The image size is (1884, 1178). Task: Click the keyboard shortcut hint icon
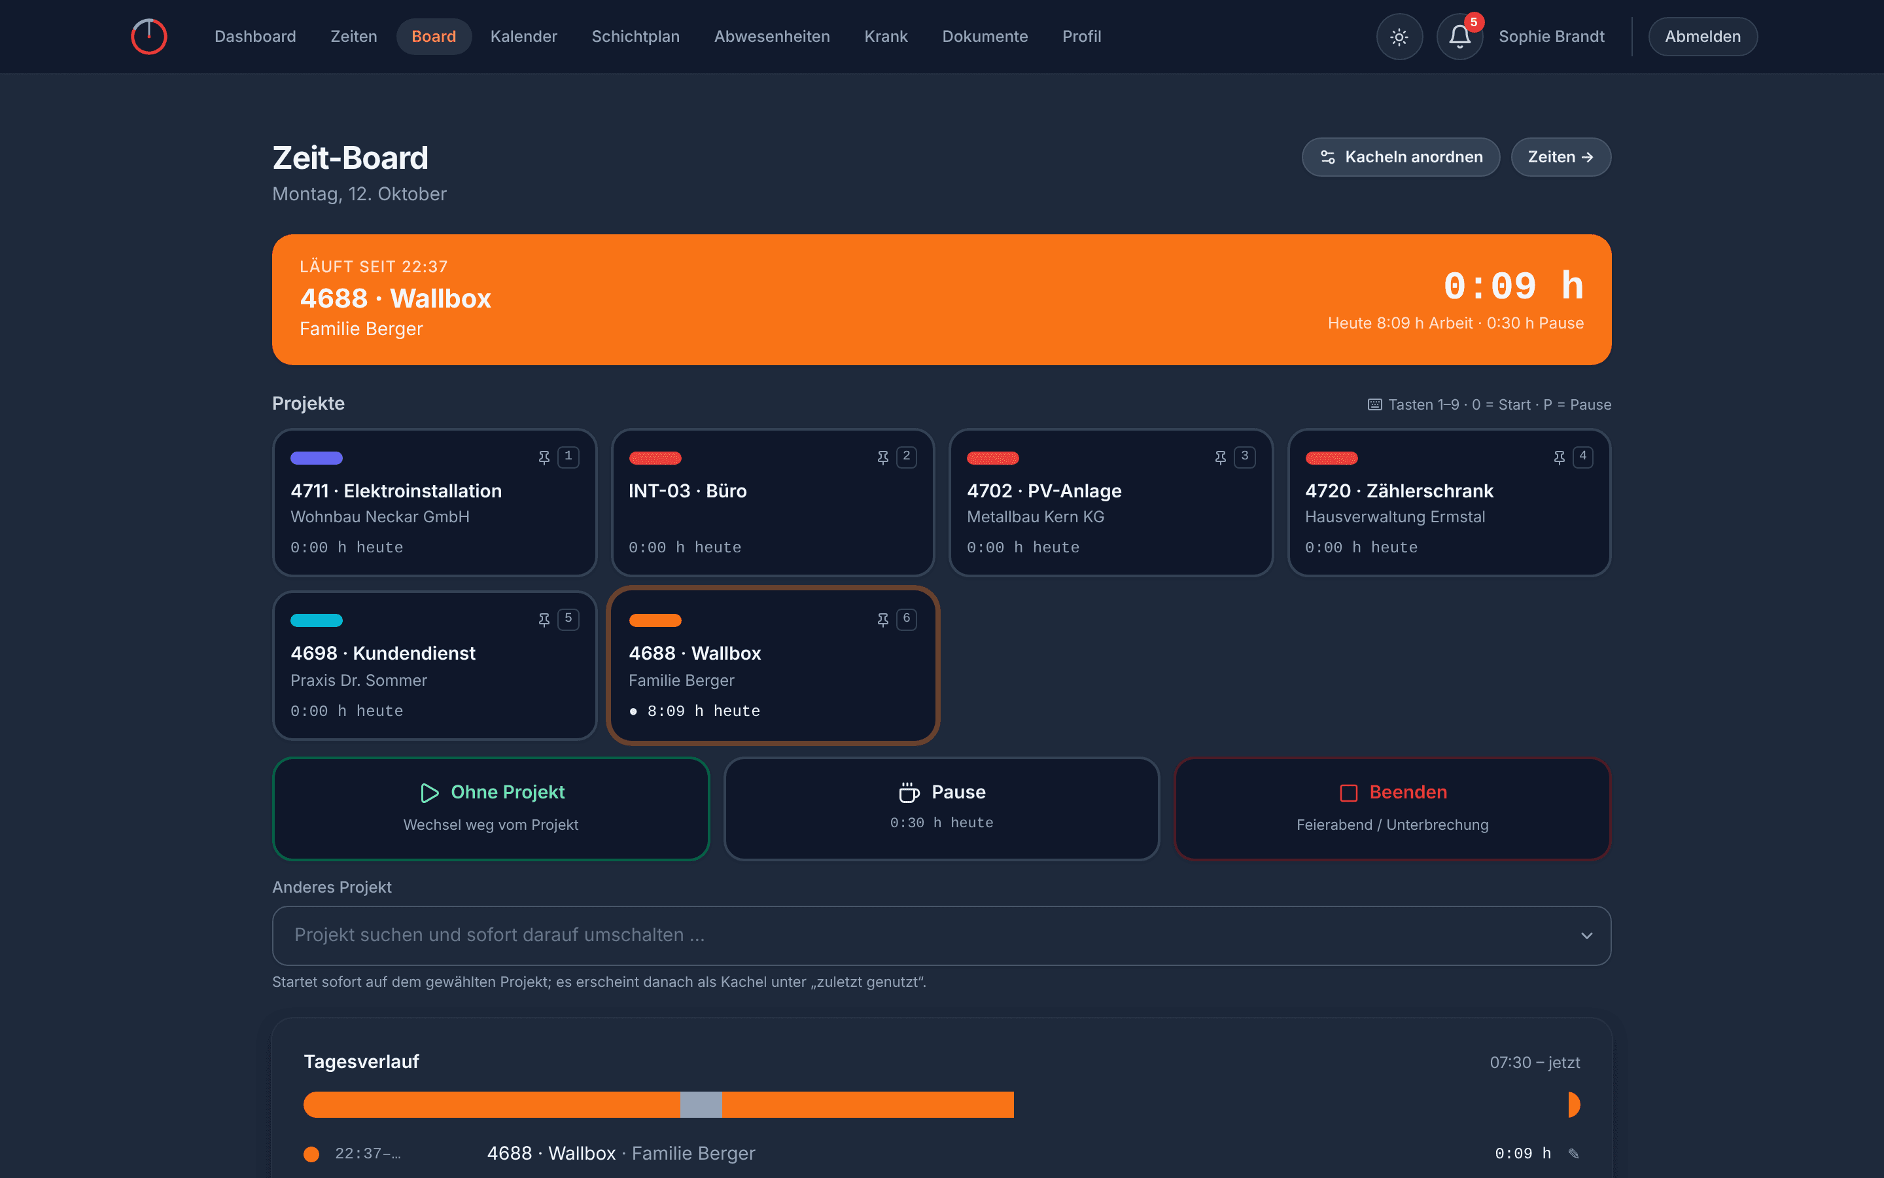pos(1375,404)
